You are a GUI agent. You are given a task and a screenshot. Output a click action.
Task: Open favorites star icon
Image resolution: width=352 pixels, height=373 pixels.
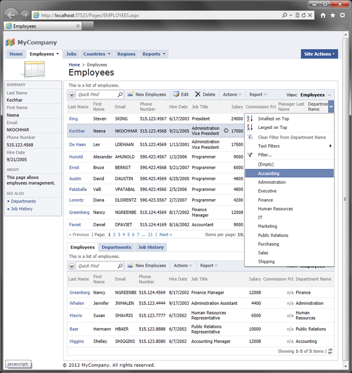point(333,15)
